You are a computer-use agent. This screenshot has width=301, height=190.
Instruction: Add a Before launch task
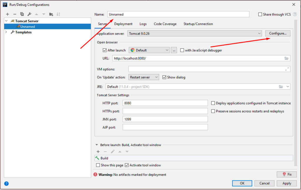pyautogui.click(x=98, y=152)
